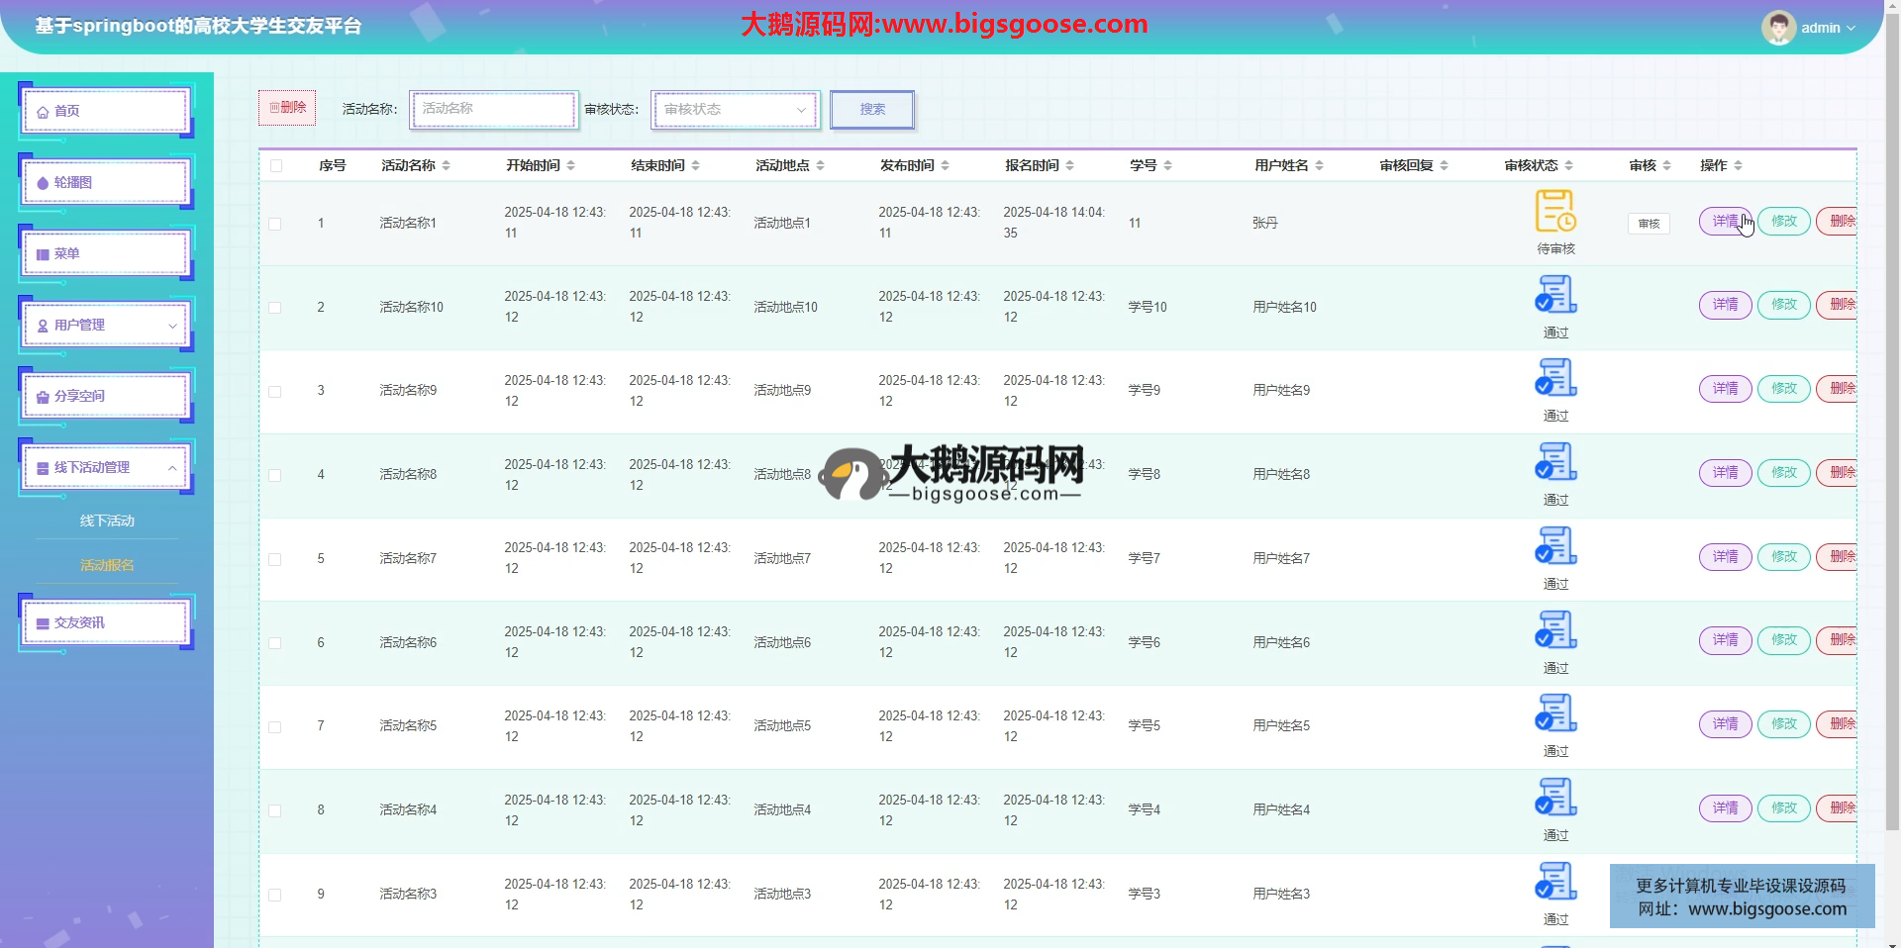Collapse the 线下活动管理 sidebar menu
Viewport: 1901px width, 948px height.
point(106,467)
